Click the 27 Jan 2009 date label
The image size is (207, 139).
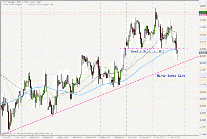point(6,137)
